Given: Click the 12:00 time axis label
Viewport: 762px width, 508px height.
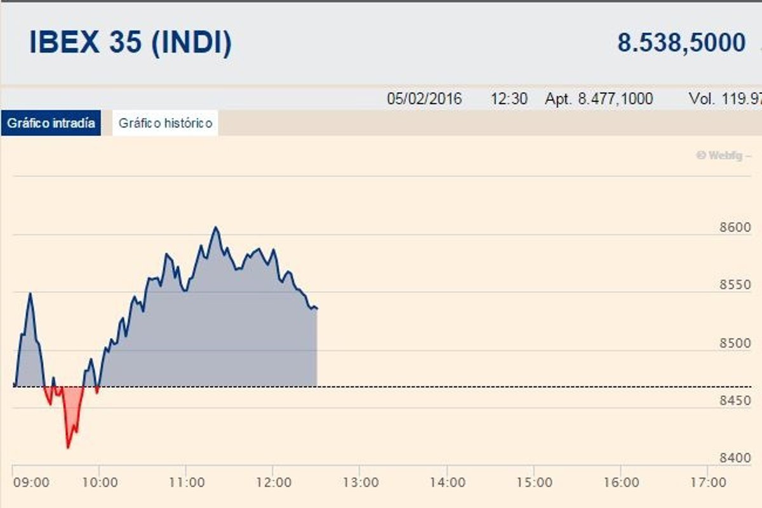Looking at the screenshot, I should 274,483.
